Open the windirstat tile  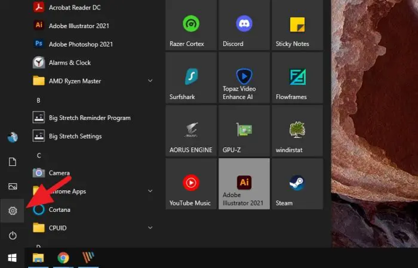297,131
